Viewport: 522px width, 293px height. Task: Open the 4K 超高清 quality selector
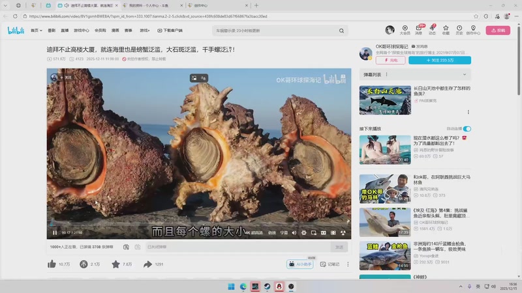(254, 233)
